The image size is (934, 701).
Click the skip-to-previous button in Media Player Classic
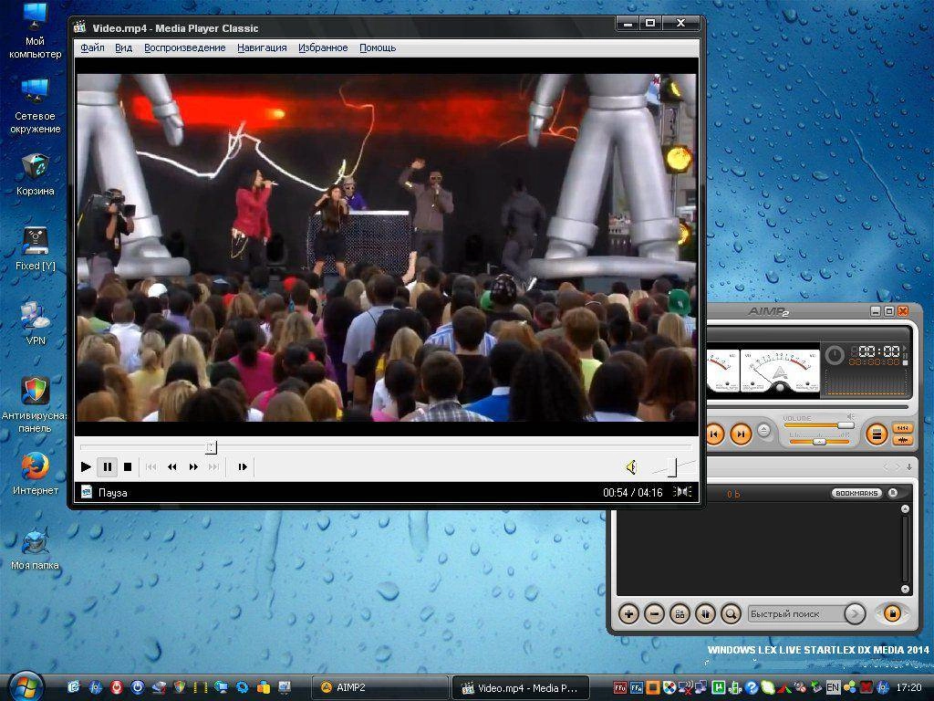pos(151,466)
